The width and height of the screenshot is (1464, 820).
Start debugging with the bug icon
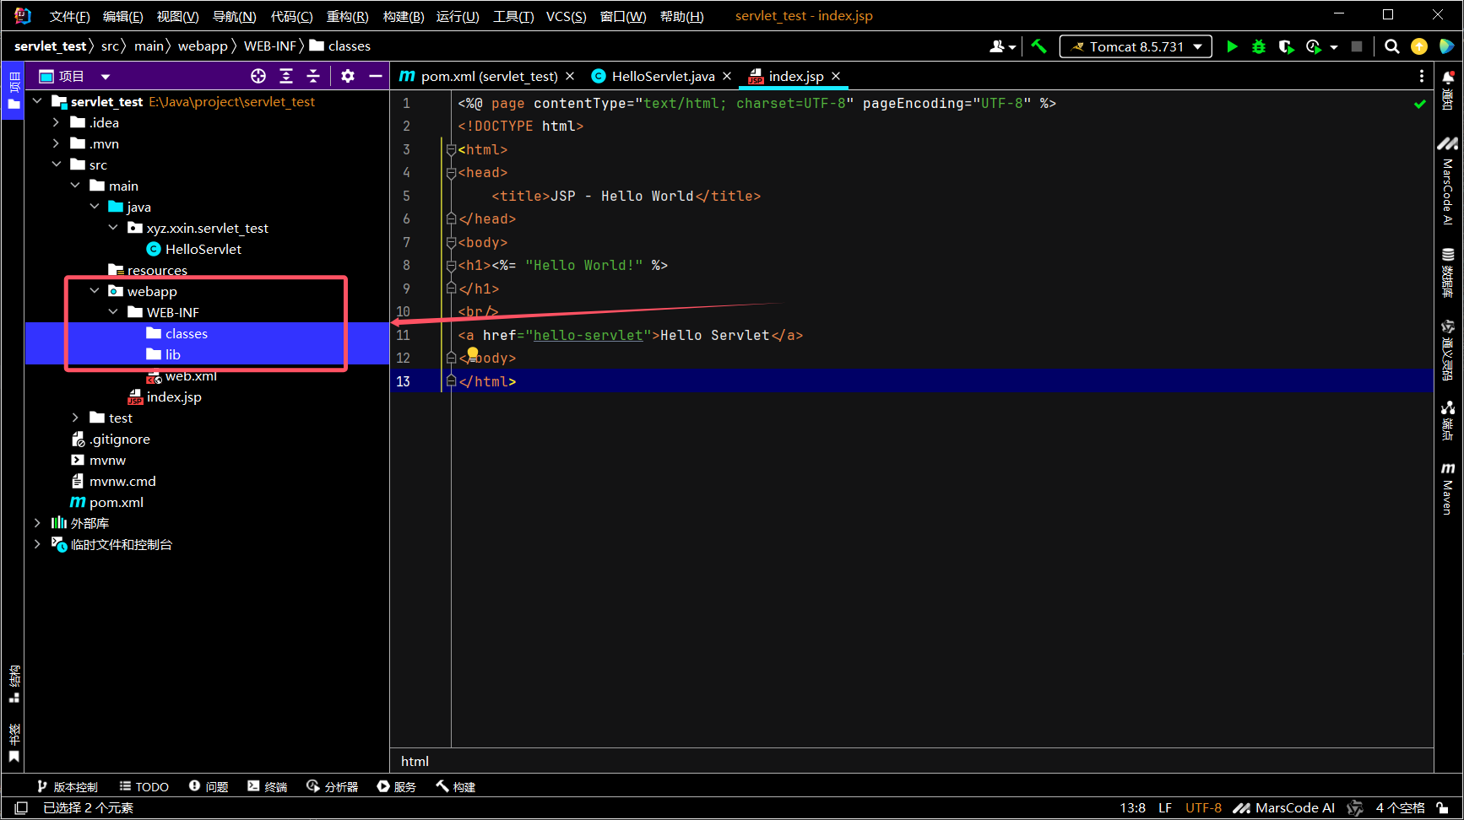[x=1259, y=47]
